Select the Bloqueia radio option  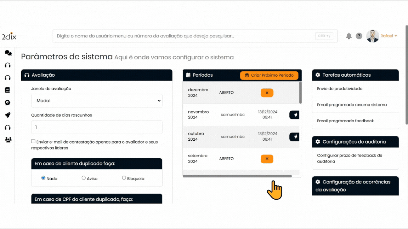(124, 178)
